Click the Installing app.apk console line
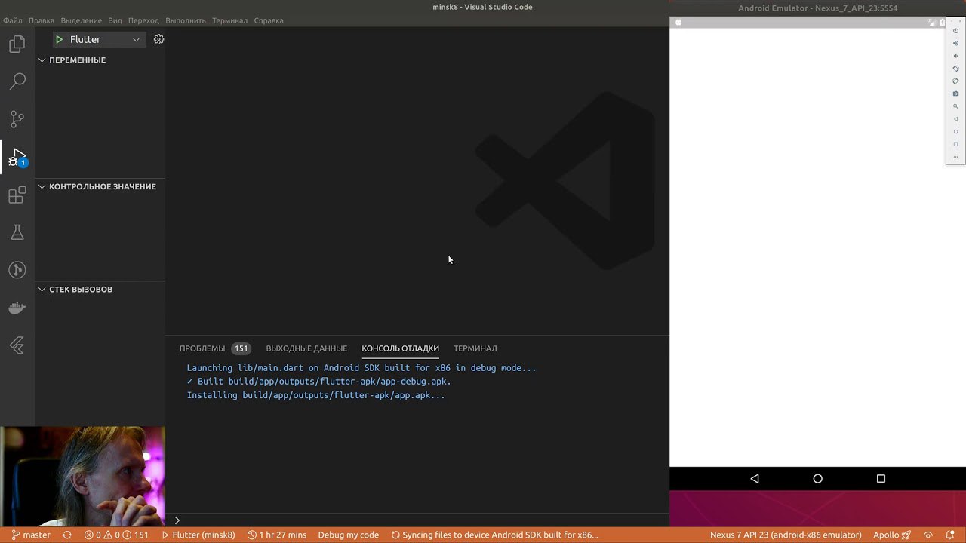966x543 pixels. click(316, 395)
